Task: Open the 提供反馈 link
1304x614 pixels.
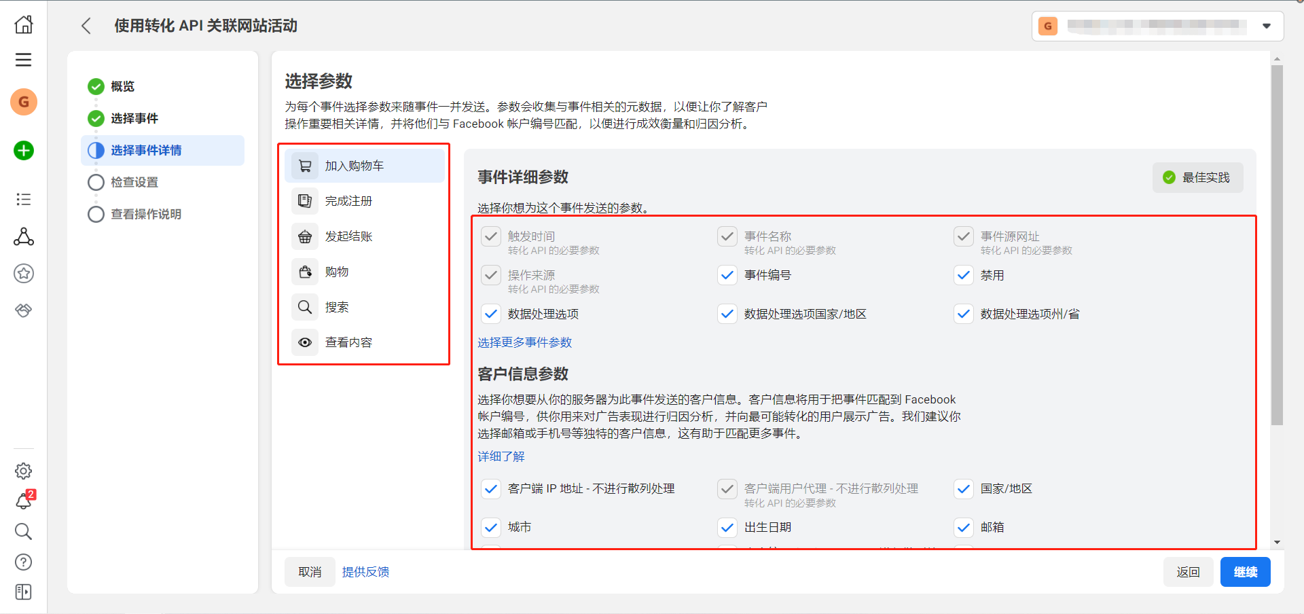Action: click(x=365, y=572)
